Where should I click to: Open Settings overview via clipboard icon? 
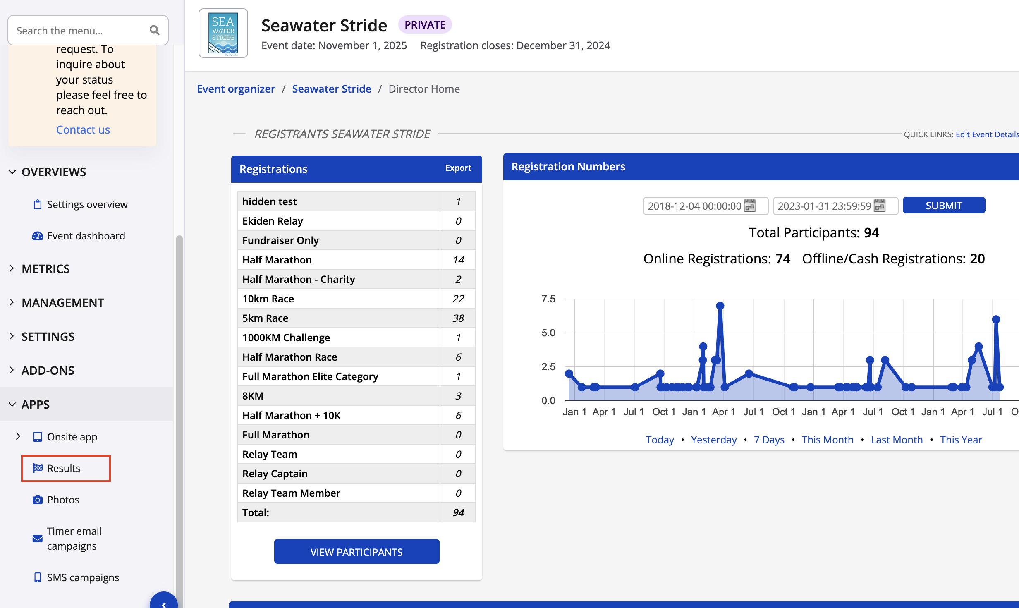[37, 204]
